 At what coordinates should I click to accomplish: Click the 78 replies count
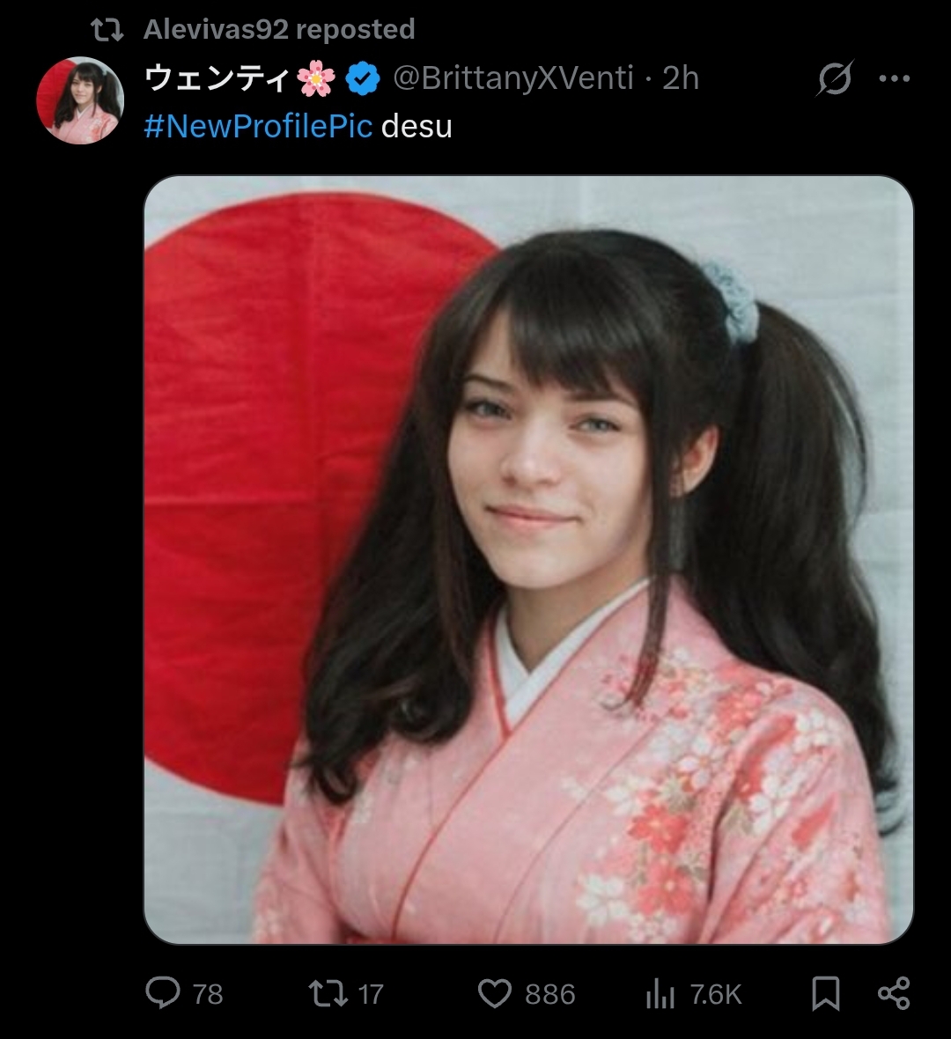pyautogui.click(x=208, y=995)
